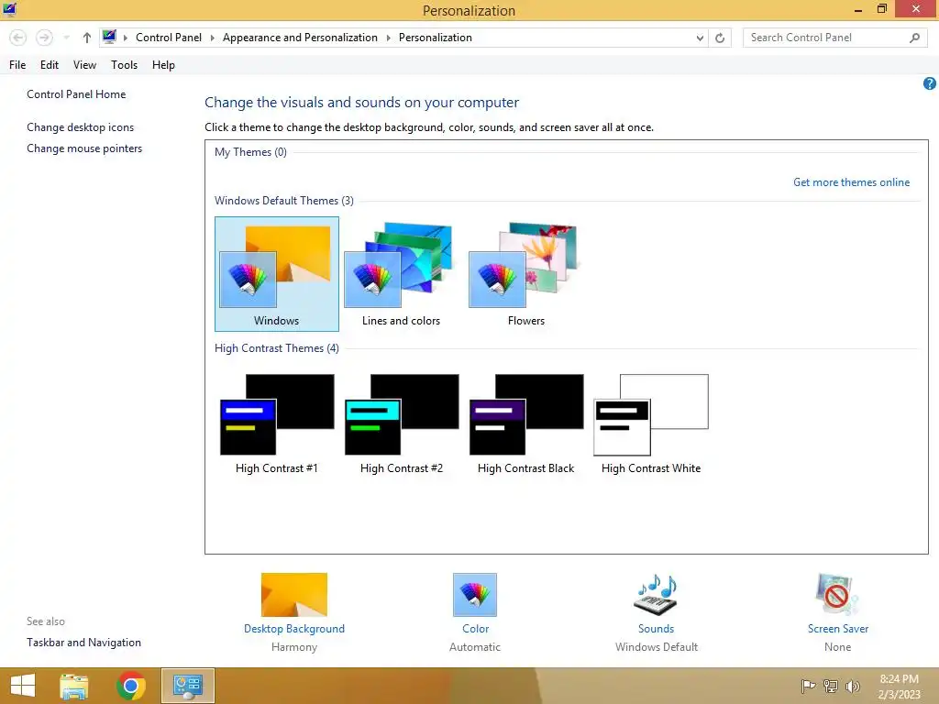Viewport: 939px width, 704px height.
Task: Click the volume speaker tray icon
Action: click(852, 686)
